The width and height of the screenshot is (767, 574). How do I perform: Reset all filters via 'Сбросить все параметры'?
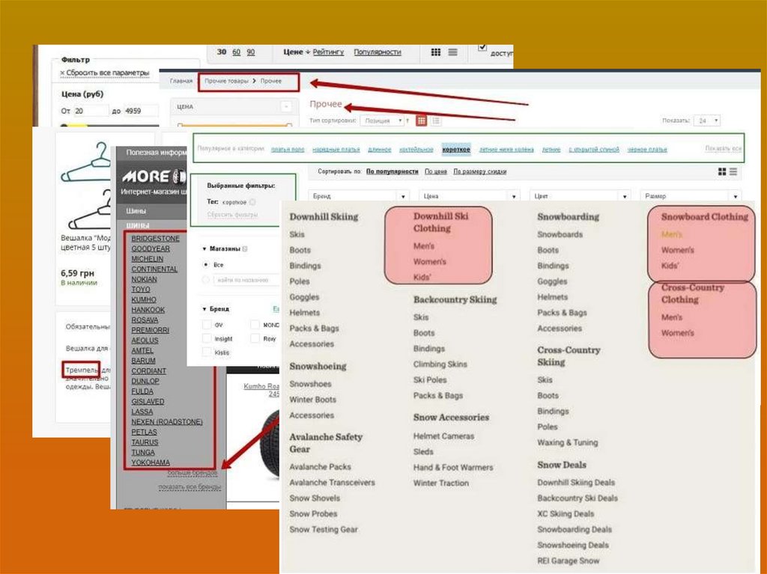coord(105,73)
